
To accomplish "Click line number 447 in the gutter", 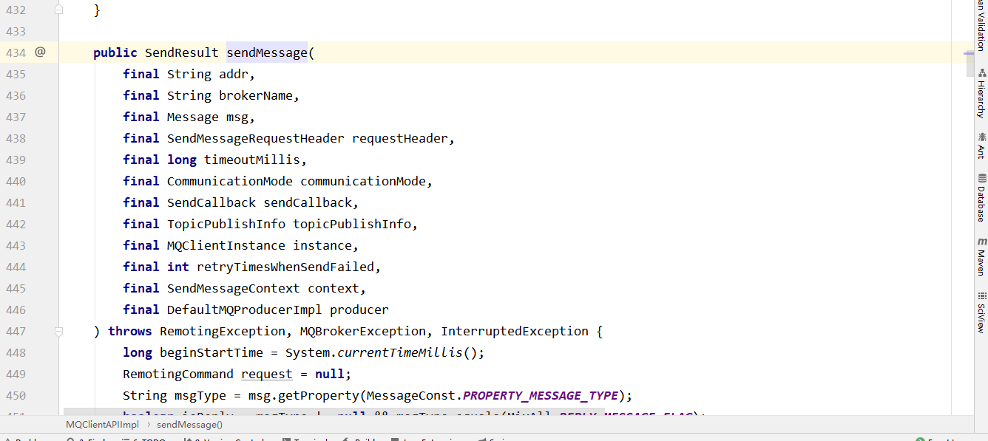I will point(16,331).
